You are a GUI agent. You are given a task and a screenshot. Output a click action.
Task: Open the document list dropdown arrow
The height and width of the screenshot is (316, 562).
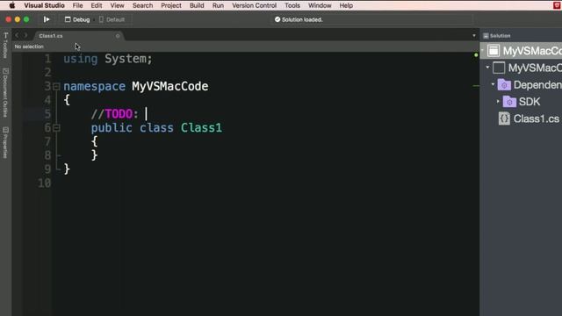click(474, 36)
